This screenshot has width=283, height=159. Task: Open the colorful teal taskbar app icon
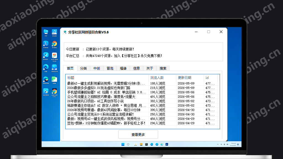tap(162, 144)
